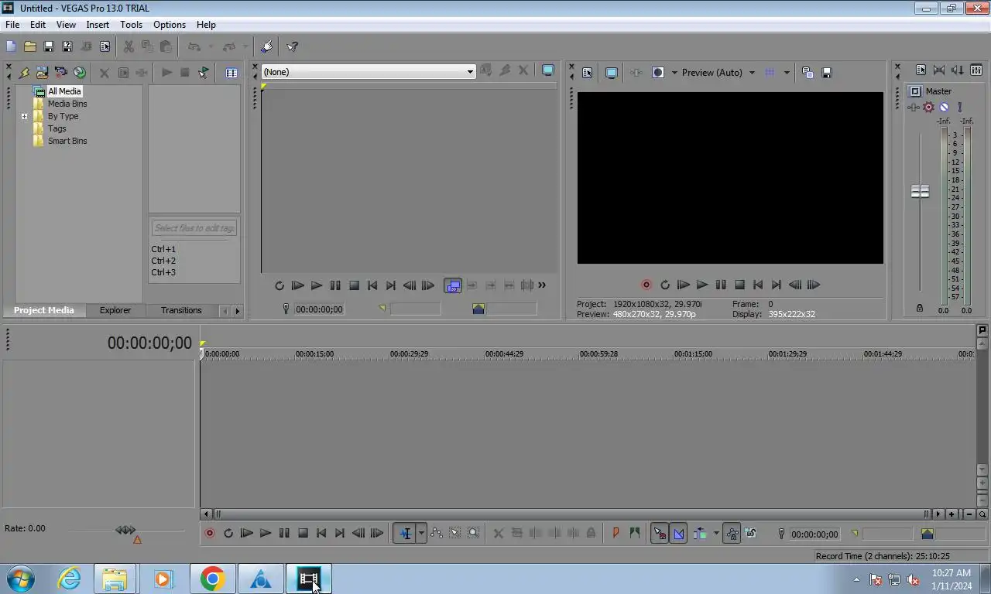Insert a region with the green flags icon
991x594 pixels.
coord(634,533)
